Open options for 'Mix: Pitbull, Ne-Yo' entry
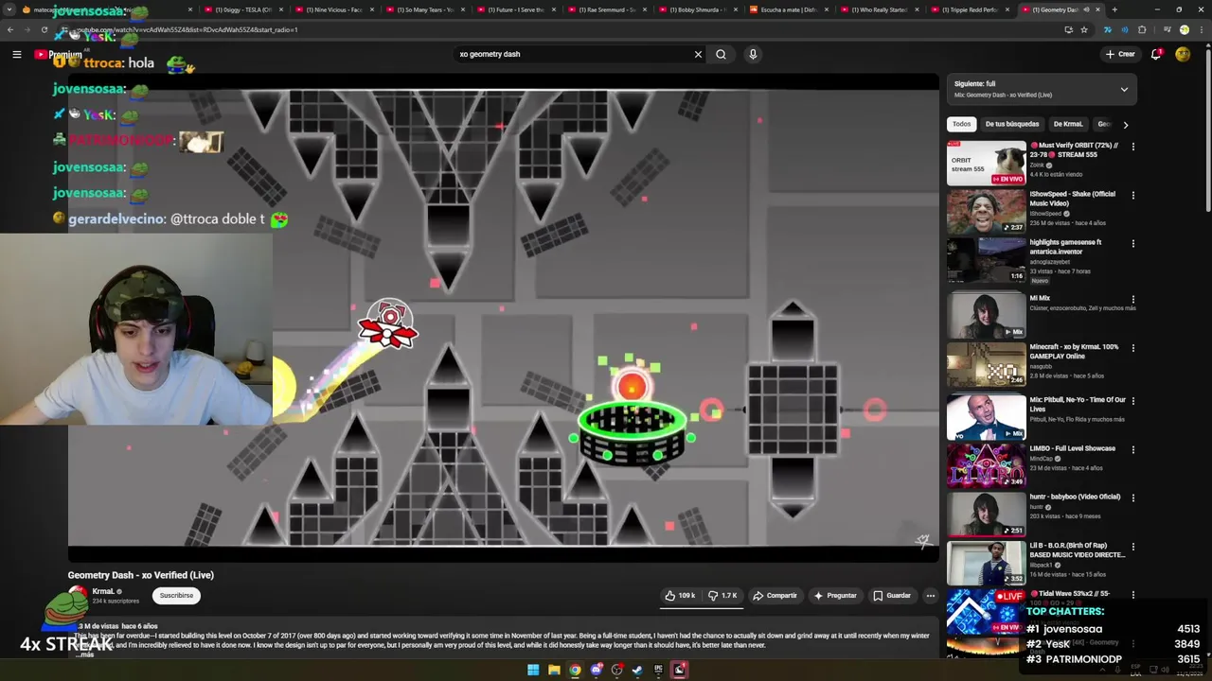This screenshot has width=1212, height=681. [x=1132, y=401]
